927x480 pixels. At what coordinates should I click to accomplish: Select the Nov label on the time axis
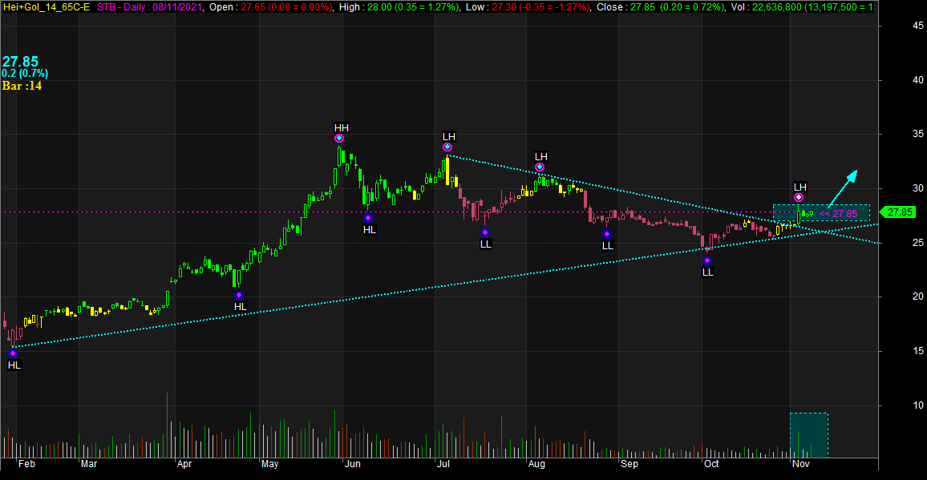800,464
